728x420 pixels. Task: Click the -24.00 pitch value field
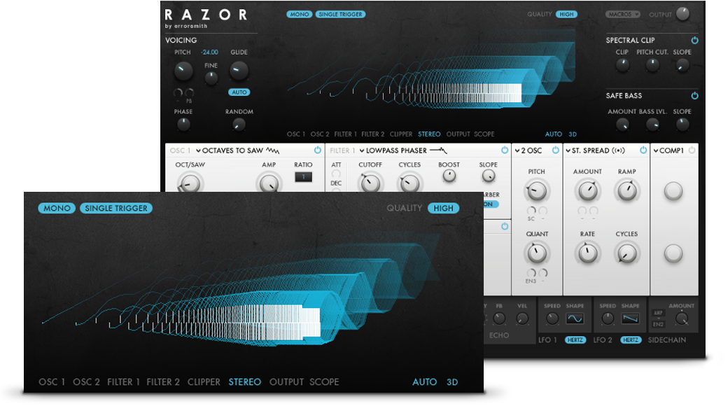[x=210, y=52]
